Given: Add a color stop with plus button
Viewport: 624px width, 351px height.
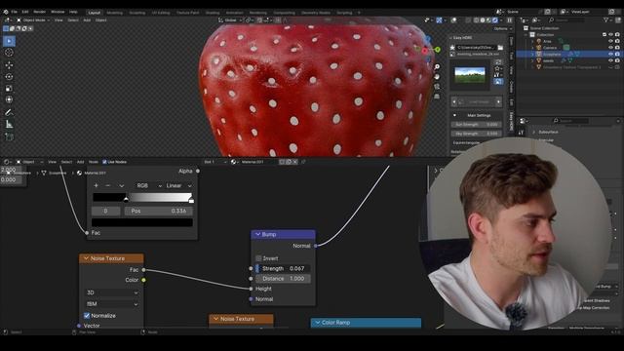Looking at the screenshot, I should [x=96, y=185].
